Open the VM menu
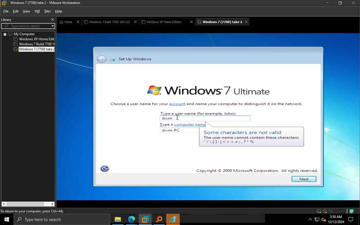The width and height of the screenshot is (360, 225). point(37,11)
